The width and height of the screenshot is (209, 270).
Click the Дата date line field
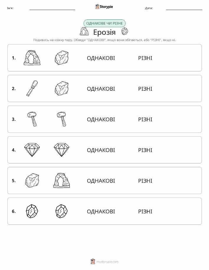click(x=184, y=8)
